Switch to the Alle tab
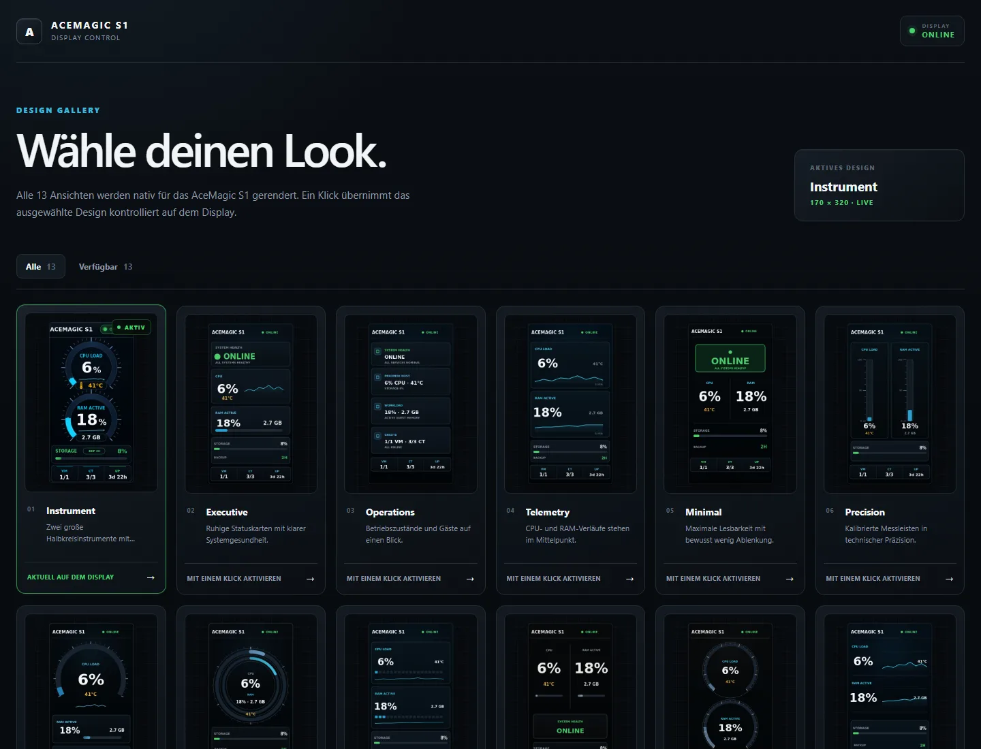This screenshot has height=749, width=981. coord(41,266)
